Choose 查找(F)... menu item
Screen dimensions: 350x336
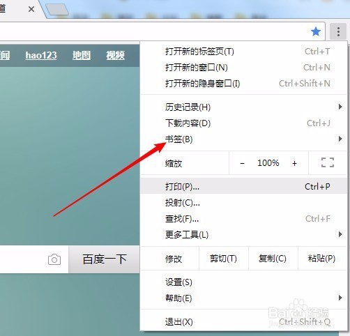tap(243, 219)
